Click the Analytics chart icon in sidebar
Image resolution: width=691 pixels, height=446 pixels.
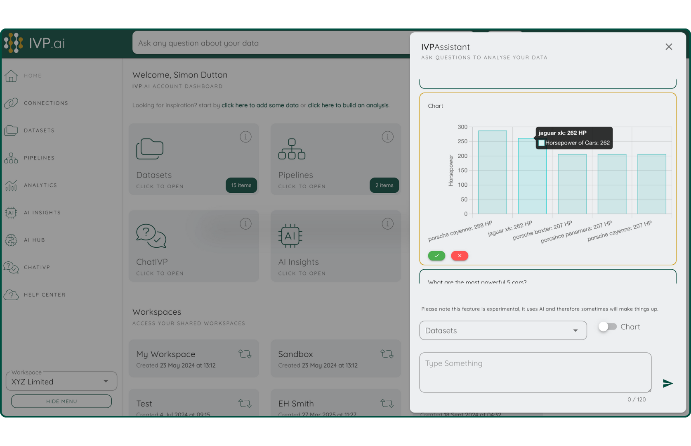[x=11, y=185]
